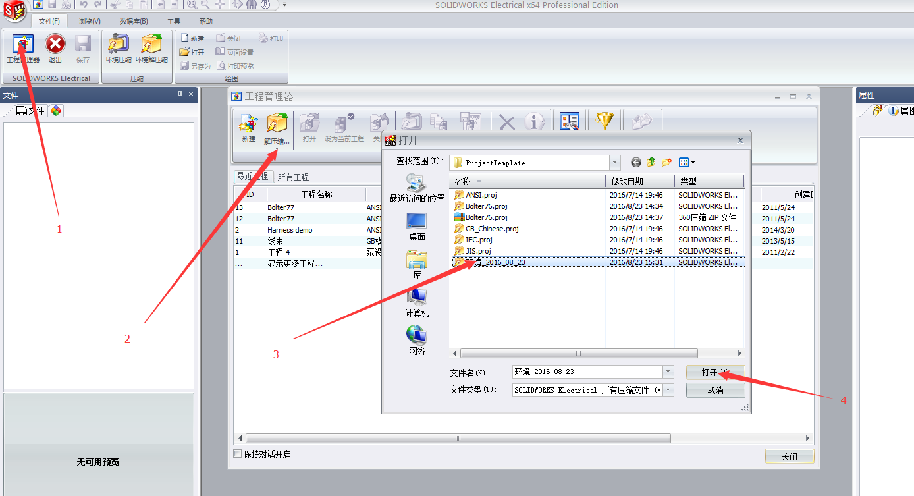This screenshot has height=496, width=914.
Task: Click 新建 in the ribbon 绘图 group
Action: (x=192, y=38)
